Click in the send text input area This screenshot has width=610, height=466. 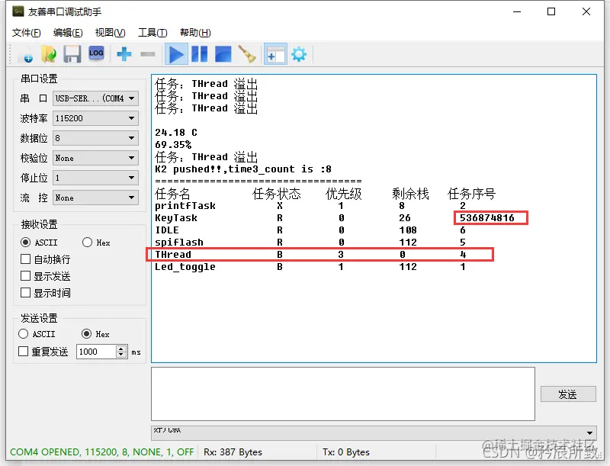click(342, 394)
